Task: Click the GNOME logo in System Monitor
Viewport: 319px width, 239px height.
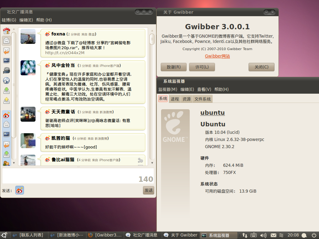Action: point(175,126)
